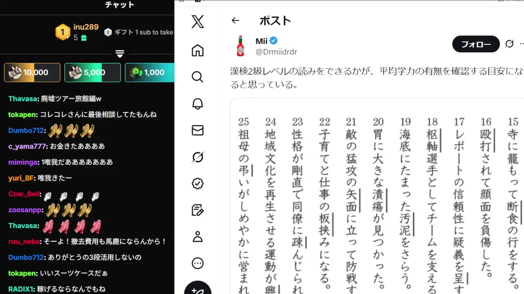This screenshot has width=524, height=294.
Task: Open the @Drmiidrdr handle link
Action: pyautogui.click(x=276, y=52)
